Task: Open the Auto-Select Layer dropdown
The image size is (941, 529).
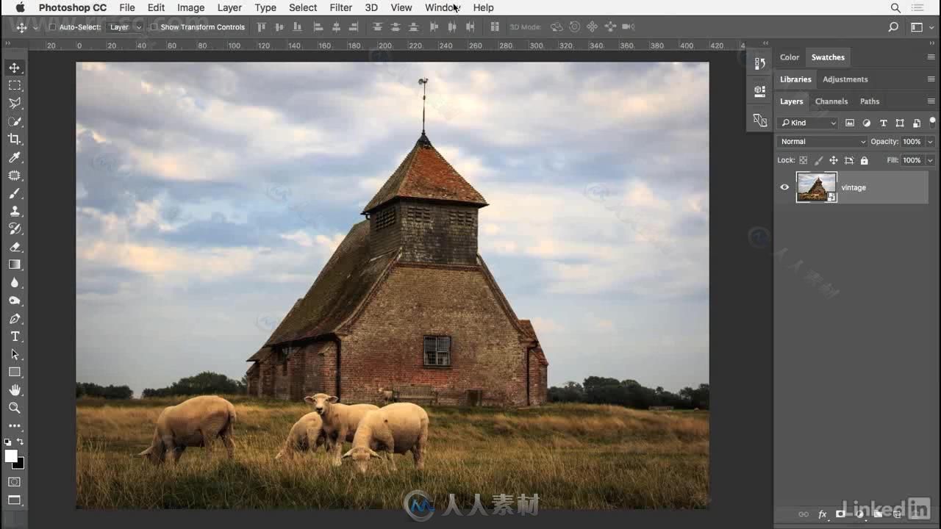Action: coord(124,27)
